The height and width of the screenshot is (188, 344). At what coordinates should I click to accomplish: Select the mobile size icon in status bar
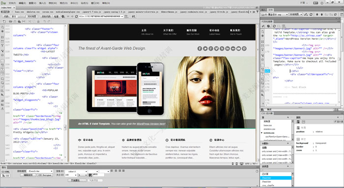(x=232, y=164)
